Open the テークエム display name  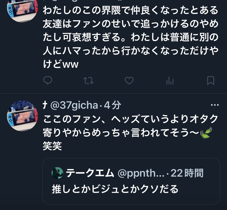90,173
